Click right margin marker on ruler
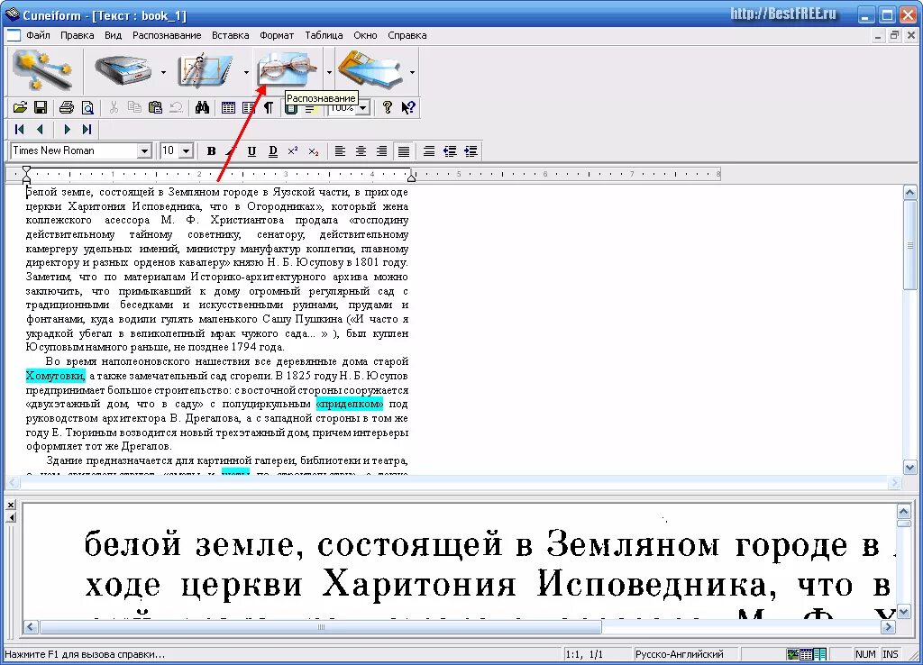 [x=412, y=176]
